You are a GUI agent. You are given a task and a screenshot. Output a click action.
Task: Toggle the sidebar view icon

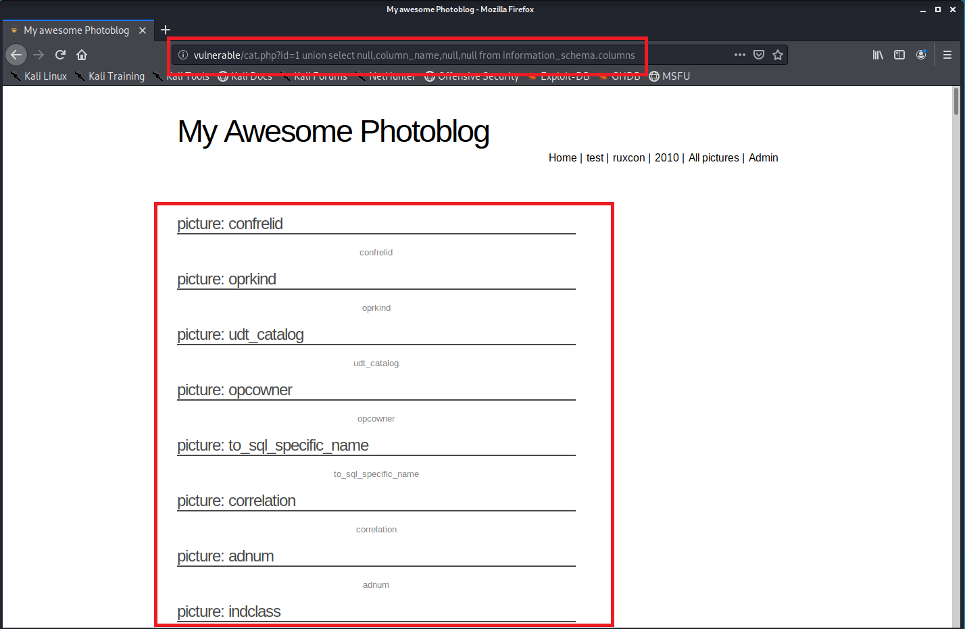[x=899, y=55]
